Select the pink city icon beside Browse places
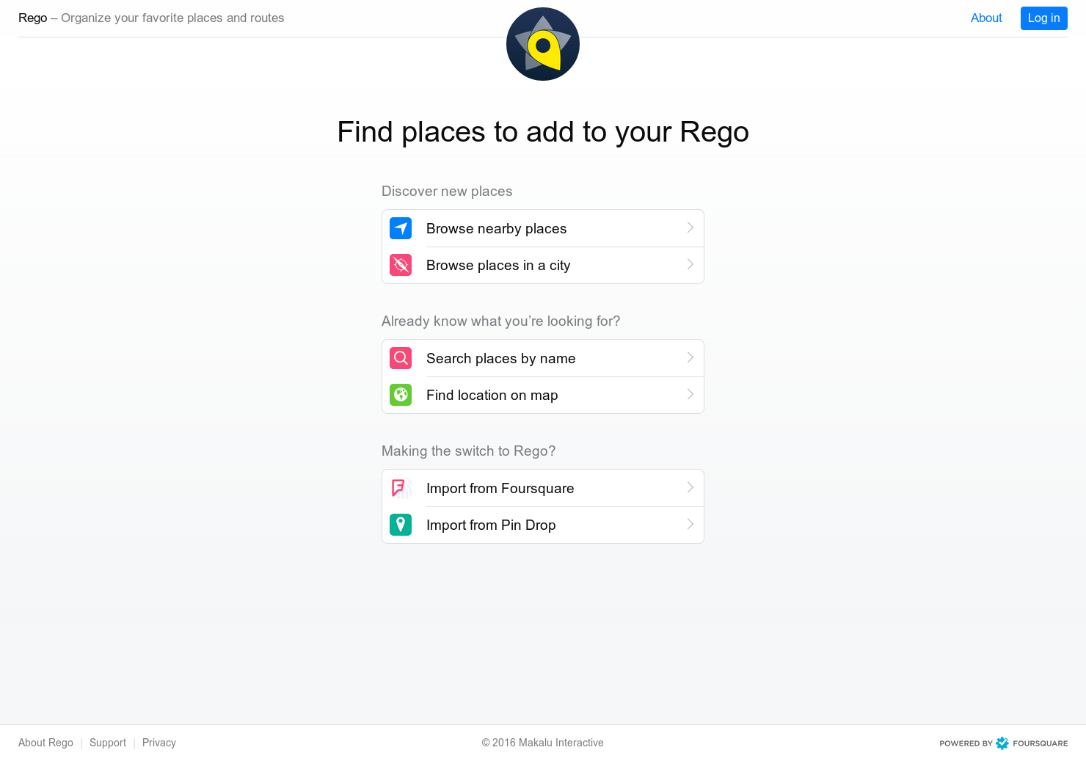The height and width of the screenshot is (761, 1086). coord(401,265)
